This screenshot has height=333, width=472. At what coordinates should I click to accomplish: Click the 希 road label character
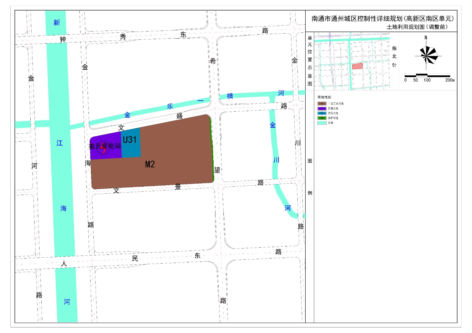pos(213,61)
